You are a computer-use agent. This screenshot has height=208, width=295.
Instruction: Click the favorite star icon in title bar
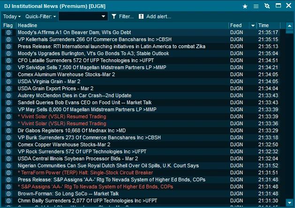click(x=245, y=6)
